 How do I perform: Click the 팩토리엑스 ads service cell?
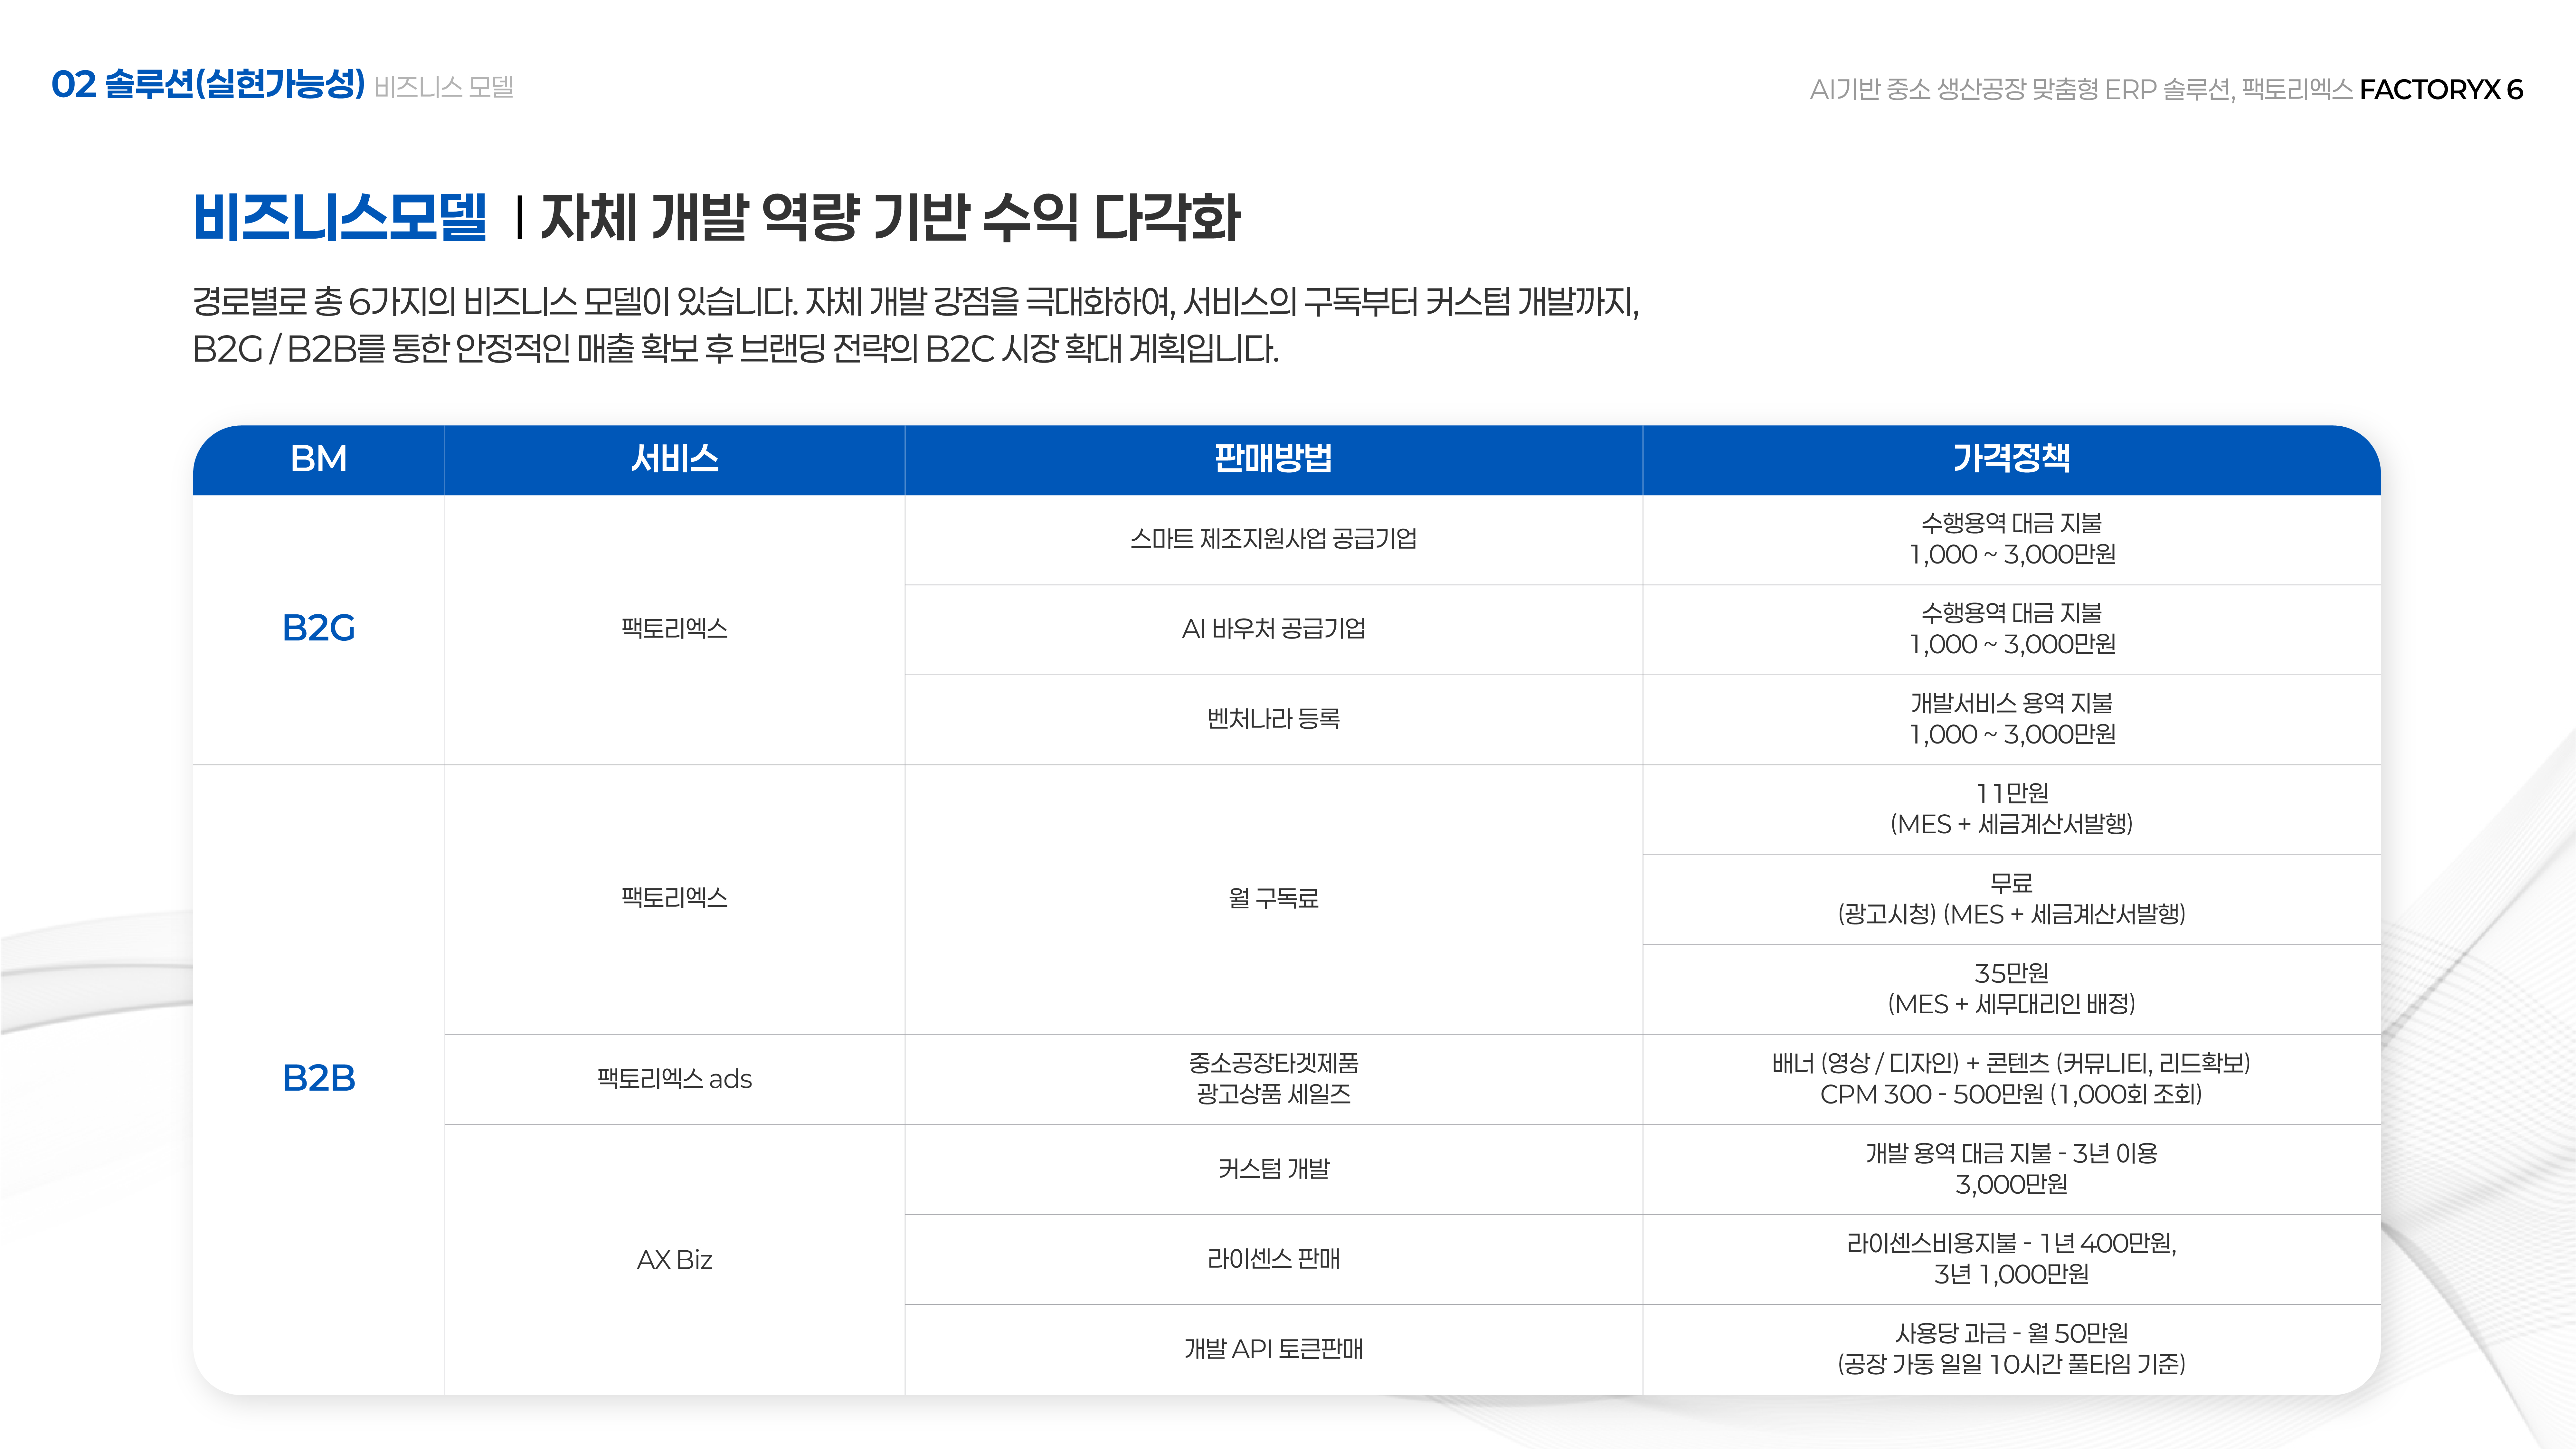[674, 1079]
